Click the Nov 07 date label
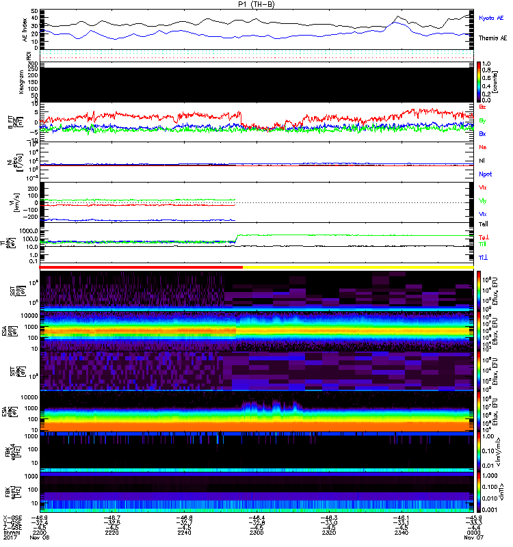This screenshot has width=513, height=547. pos(464,538)
